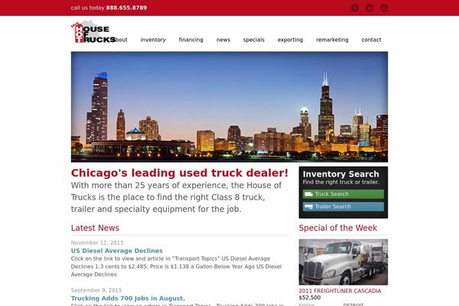Click the date 'November 11, 2015'

(x=97, y=243)
